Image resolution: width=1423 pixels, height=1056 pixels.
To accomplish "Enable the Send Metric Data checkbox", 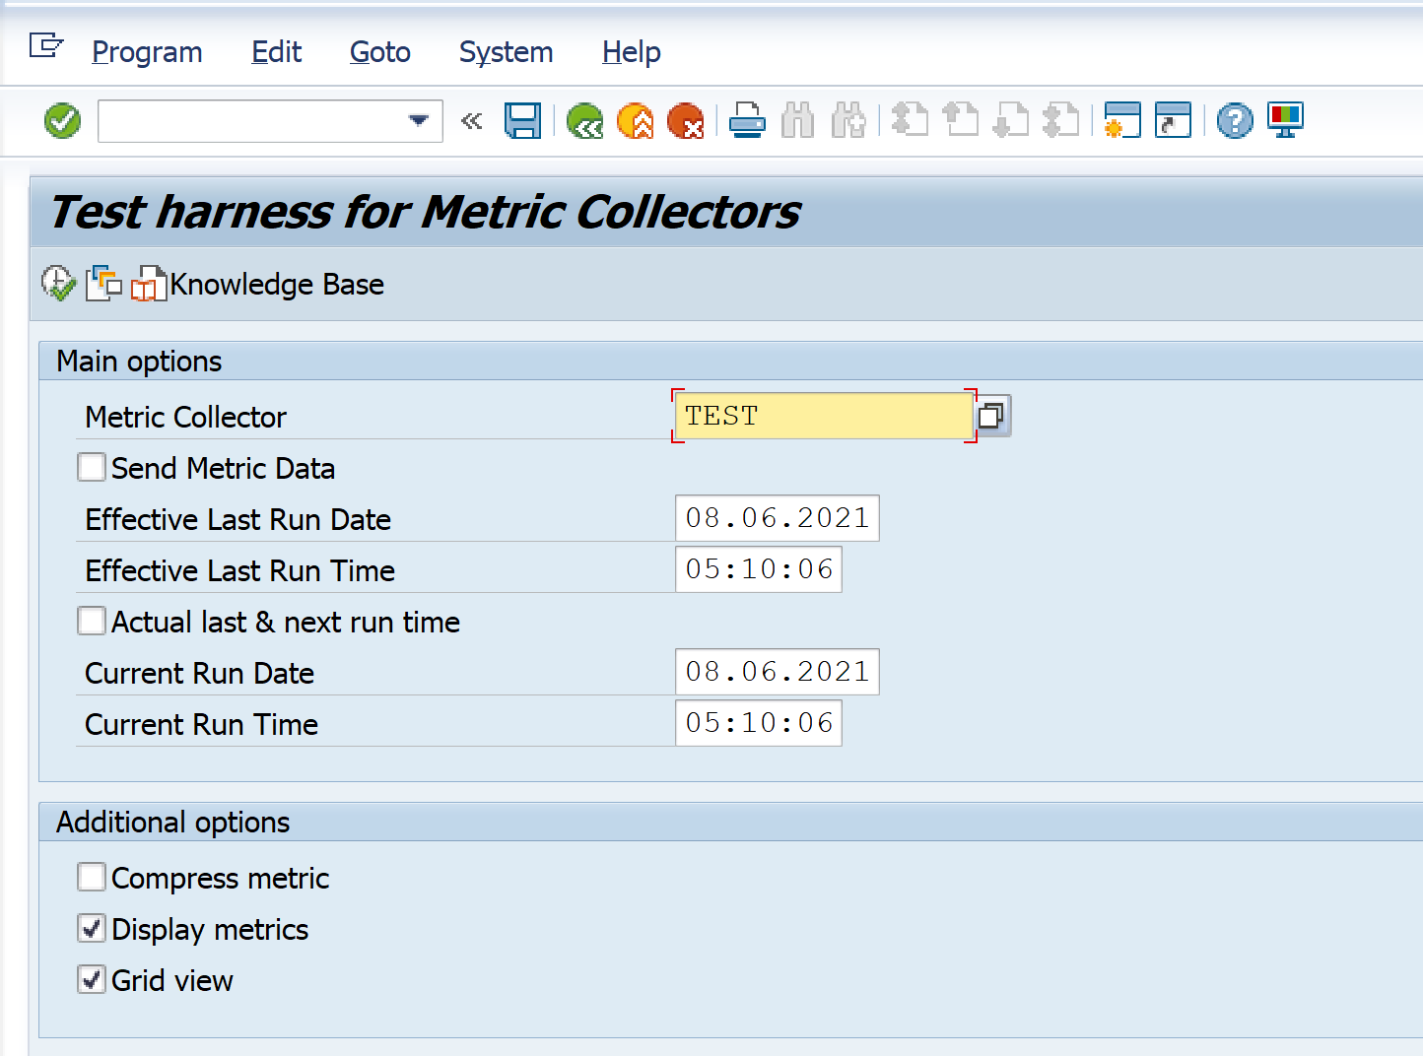I will pyautogui.click(x=92, y=467).
